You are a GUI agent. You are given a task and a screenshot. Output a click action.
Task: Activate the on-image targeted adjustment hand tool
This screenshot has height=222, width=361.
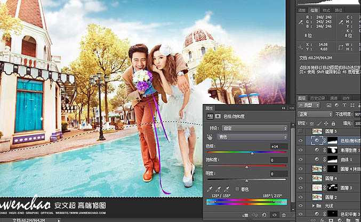pyautogui.click(x=210, y=137)
